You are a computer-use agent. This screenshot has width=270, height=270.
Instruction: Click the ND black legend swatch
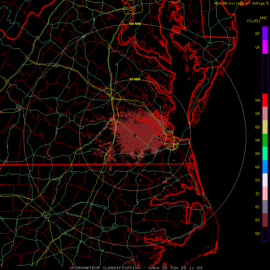[x=265, y=233]
